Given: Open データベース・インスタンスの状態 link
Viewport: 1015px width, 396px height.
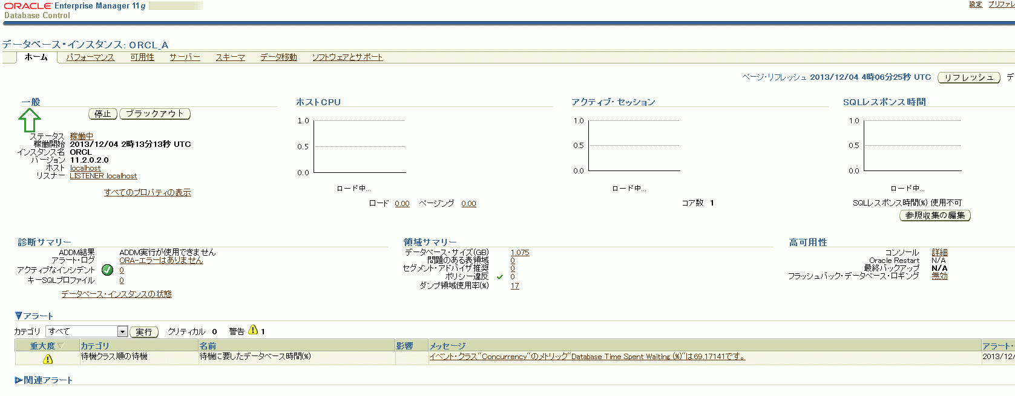Looking at the screenshot, I should [x=116, y=294].
